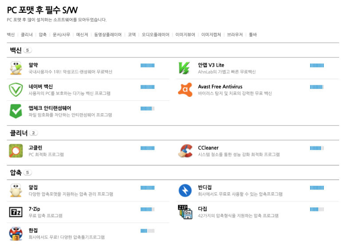The height and width of the screenshot is (249, 344).
Task: Click description 'AhnLab의 가볍고 빠른 무료백신'
Action: tap(227, 72)
